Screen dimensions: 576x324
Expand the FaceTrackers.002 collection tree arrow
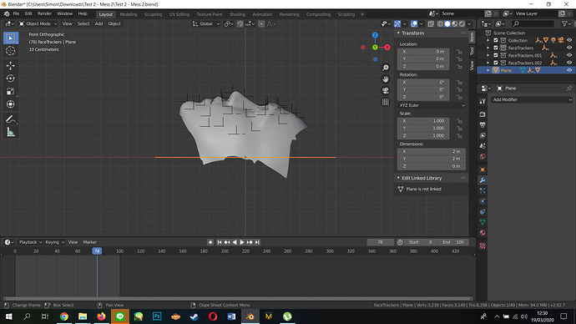click(488, 63)
